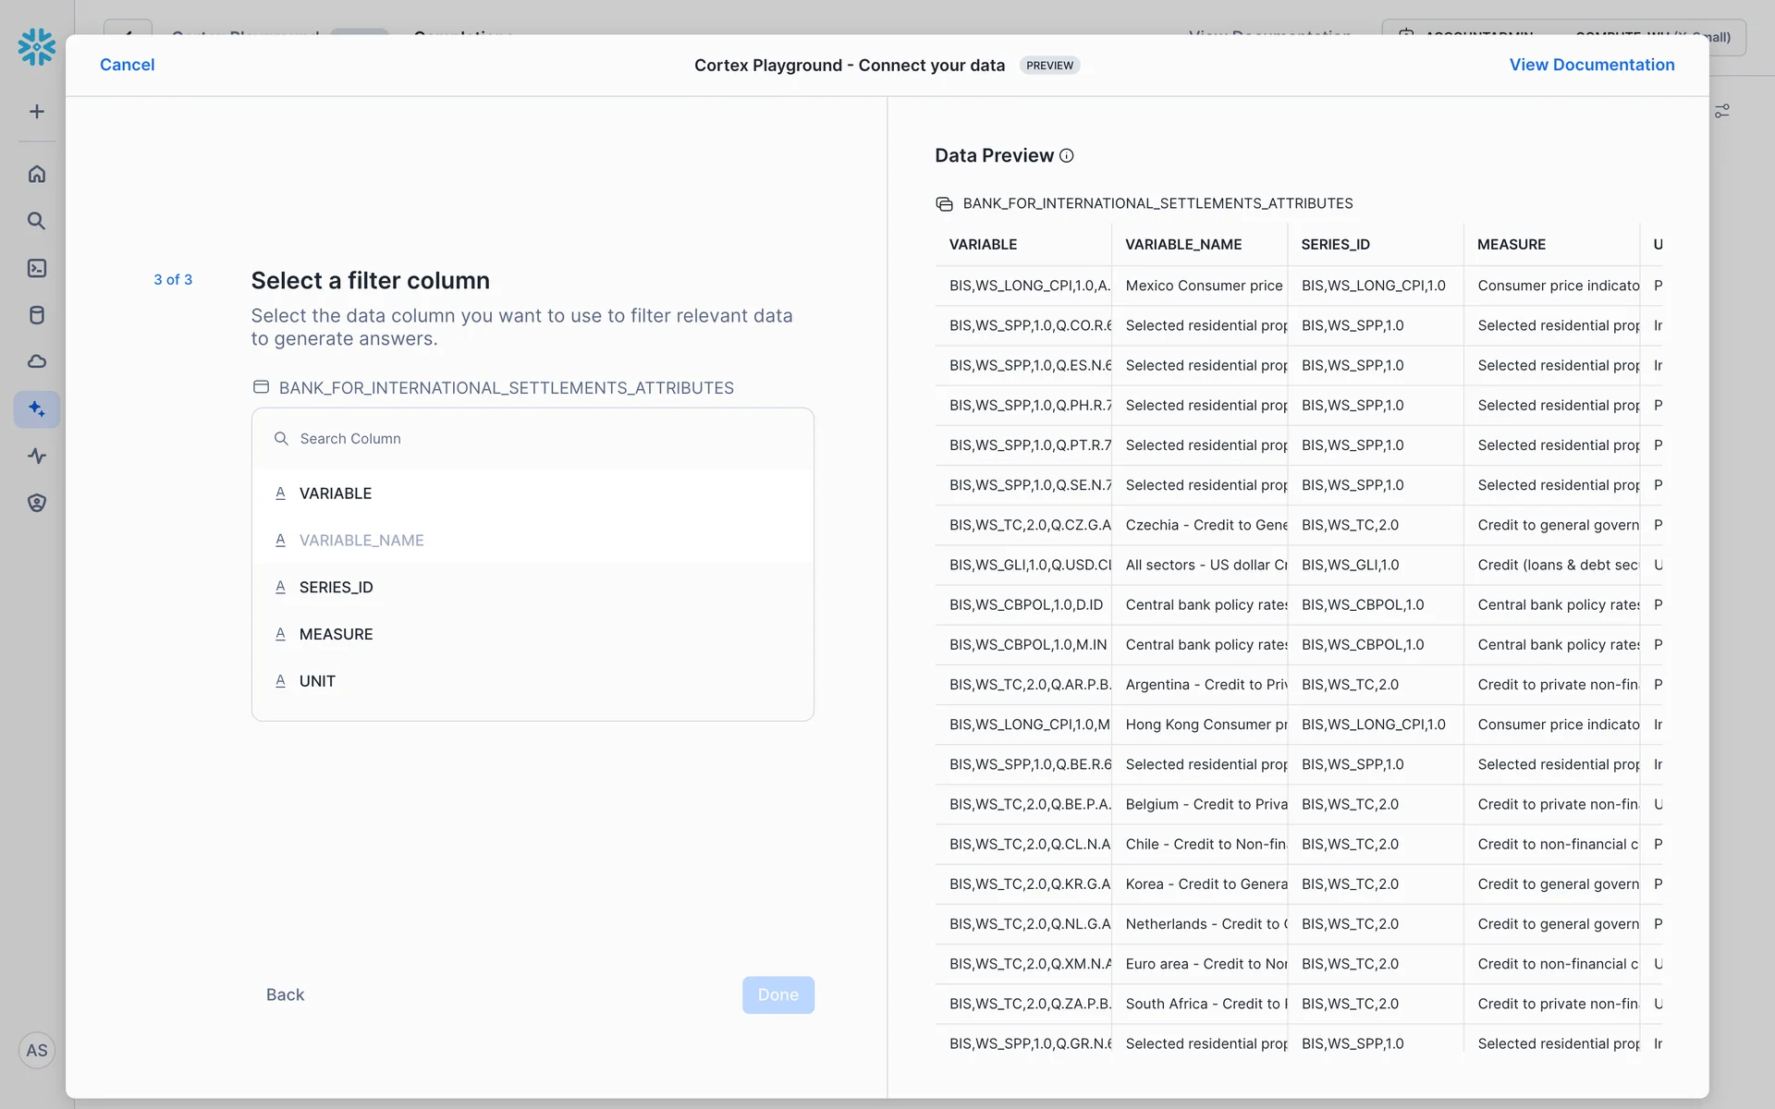Open the Monitoring activity icon in sidebar
The image size is (1775, 1109).
[x=37, y=456]
